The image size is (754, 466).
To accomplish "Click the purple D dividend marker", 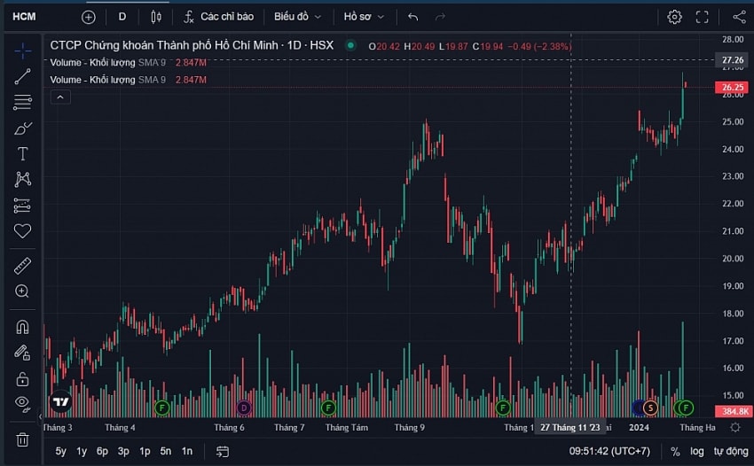I will pos(244,408).
